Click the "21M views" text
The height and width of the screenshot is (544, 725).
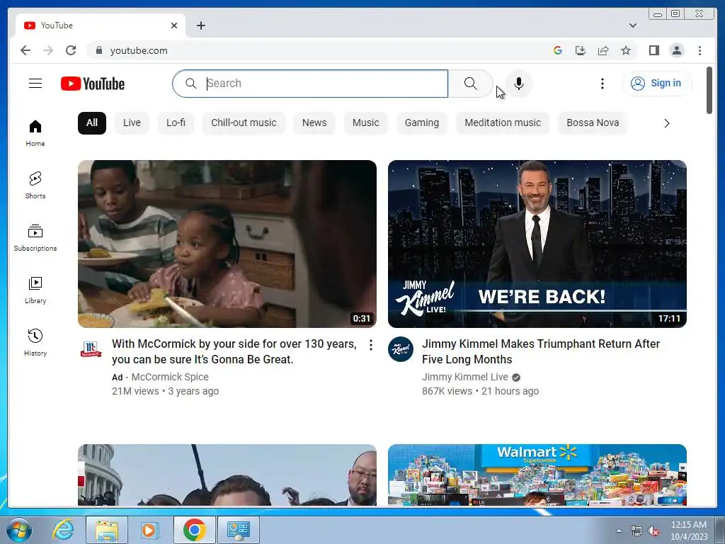click(x=135, y=391)
